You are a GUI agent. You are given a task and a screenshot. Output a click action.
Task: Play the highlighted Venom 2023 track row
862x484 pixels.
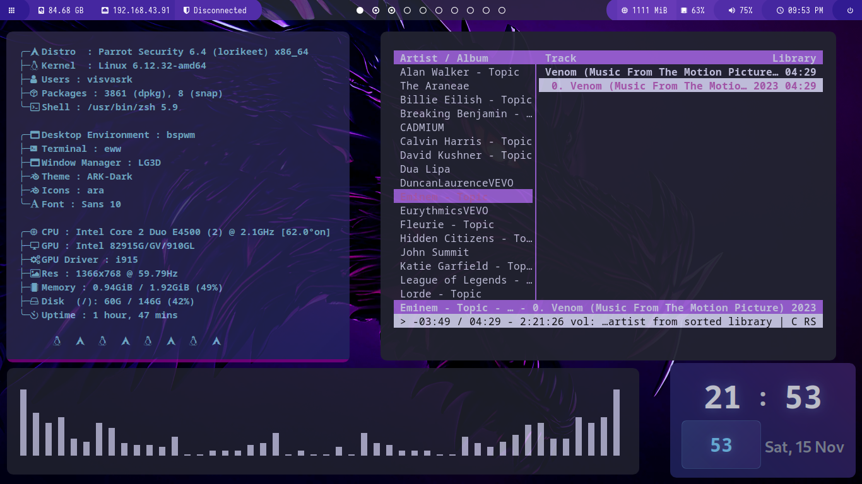(x=680, y=86)
